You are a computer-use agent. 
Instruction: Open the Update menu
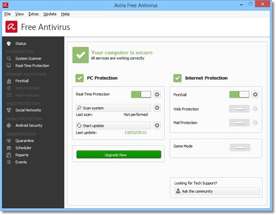[x=50, y=14]
